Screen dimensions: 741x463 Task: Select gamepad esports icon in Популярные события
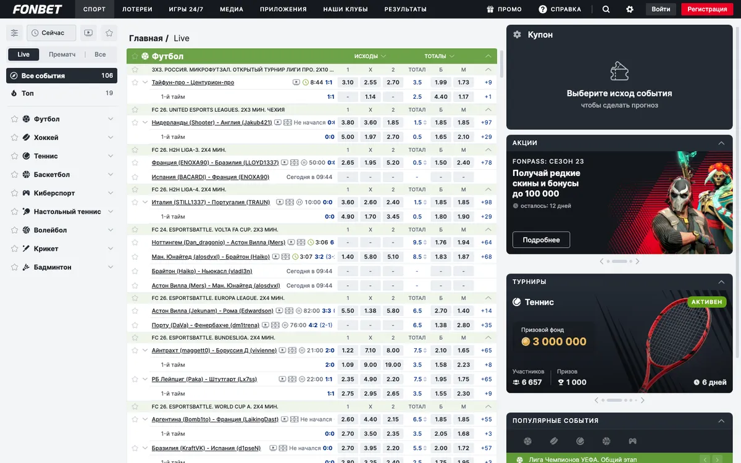click(632, 441)
